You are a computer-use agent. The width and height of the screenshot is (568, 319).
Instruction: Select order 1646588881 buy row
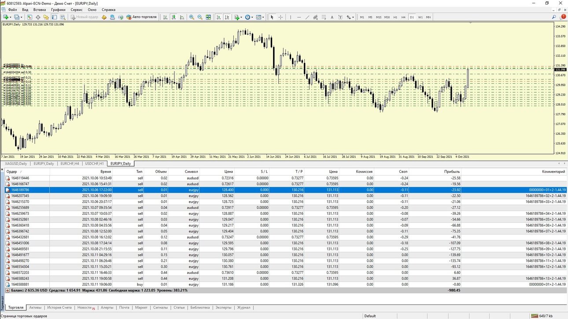(x=285, y=285)
